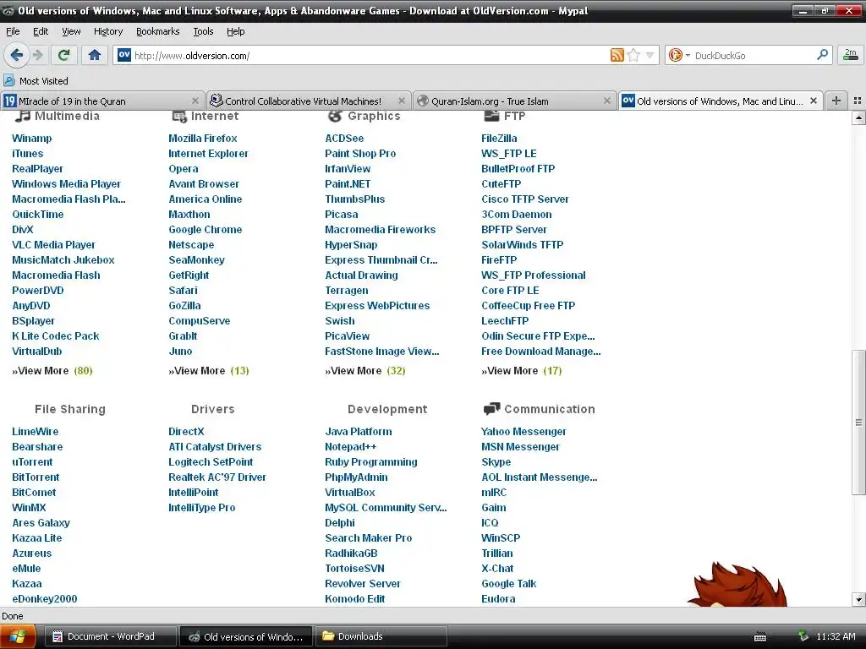Open the File menu

coord(13,31)
